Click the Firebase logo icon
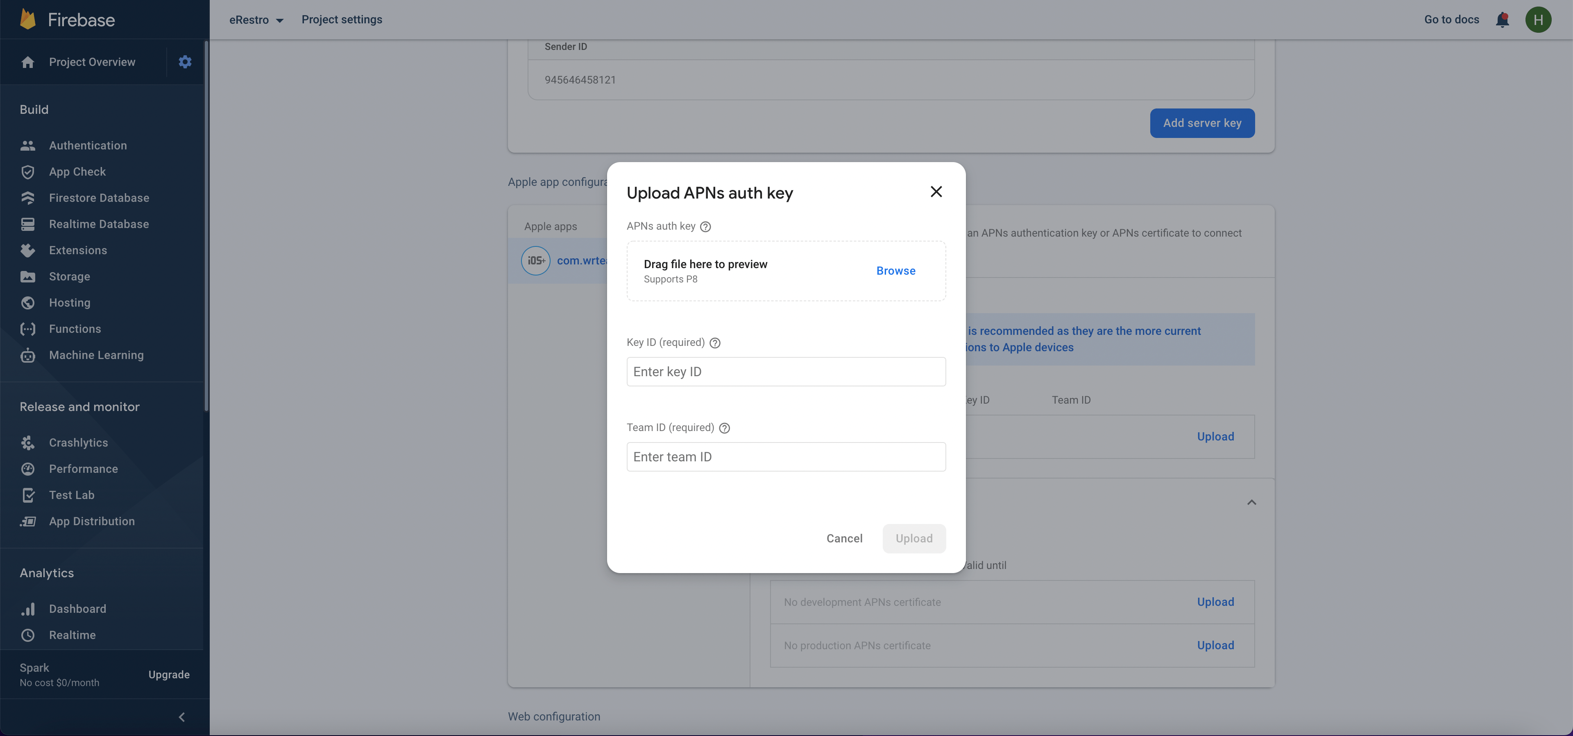Viewport: 1573px width, 736px height. [27, 19]
